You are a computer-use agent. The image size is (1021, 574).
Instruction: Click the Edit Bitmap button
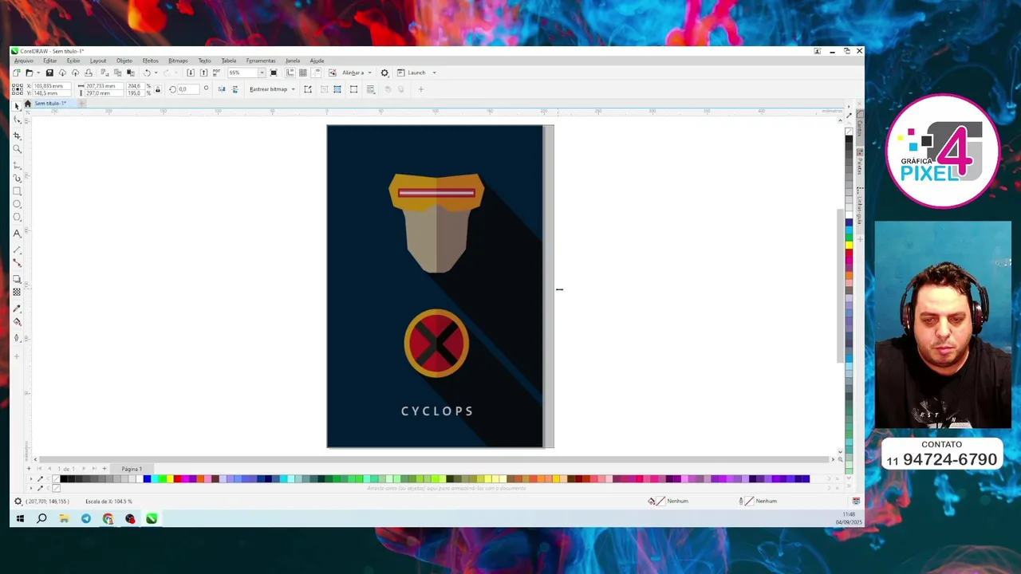[308, 89]
